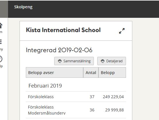
Task: Click the Kista International School title
Action: (63, 30)
